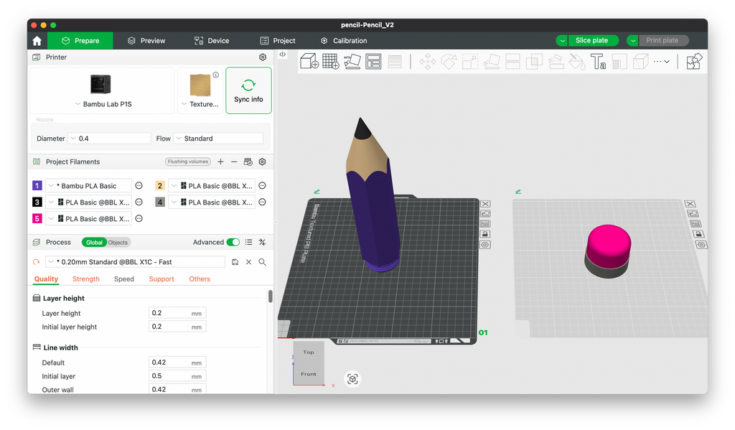
Task: Select the Lay on face tool
Action: 491,62
